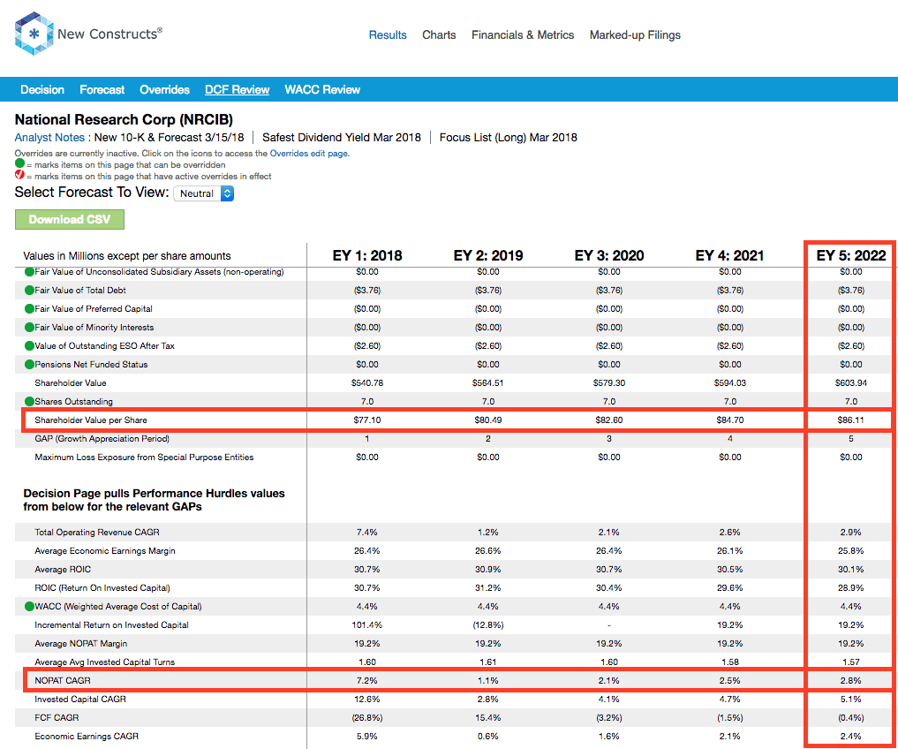Screen dimensions: 898x749
Task: Click the Focus List (Long) Mar 2018 note
Action: (508, 138)
